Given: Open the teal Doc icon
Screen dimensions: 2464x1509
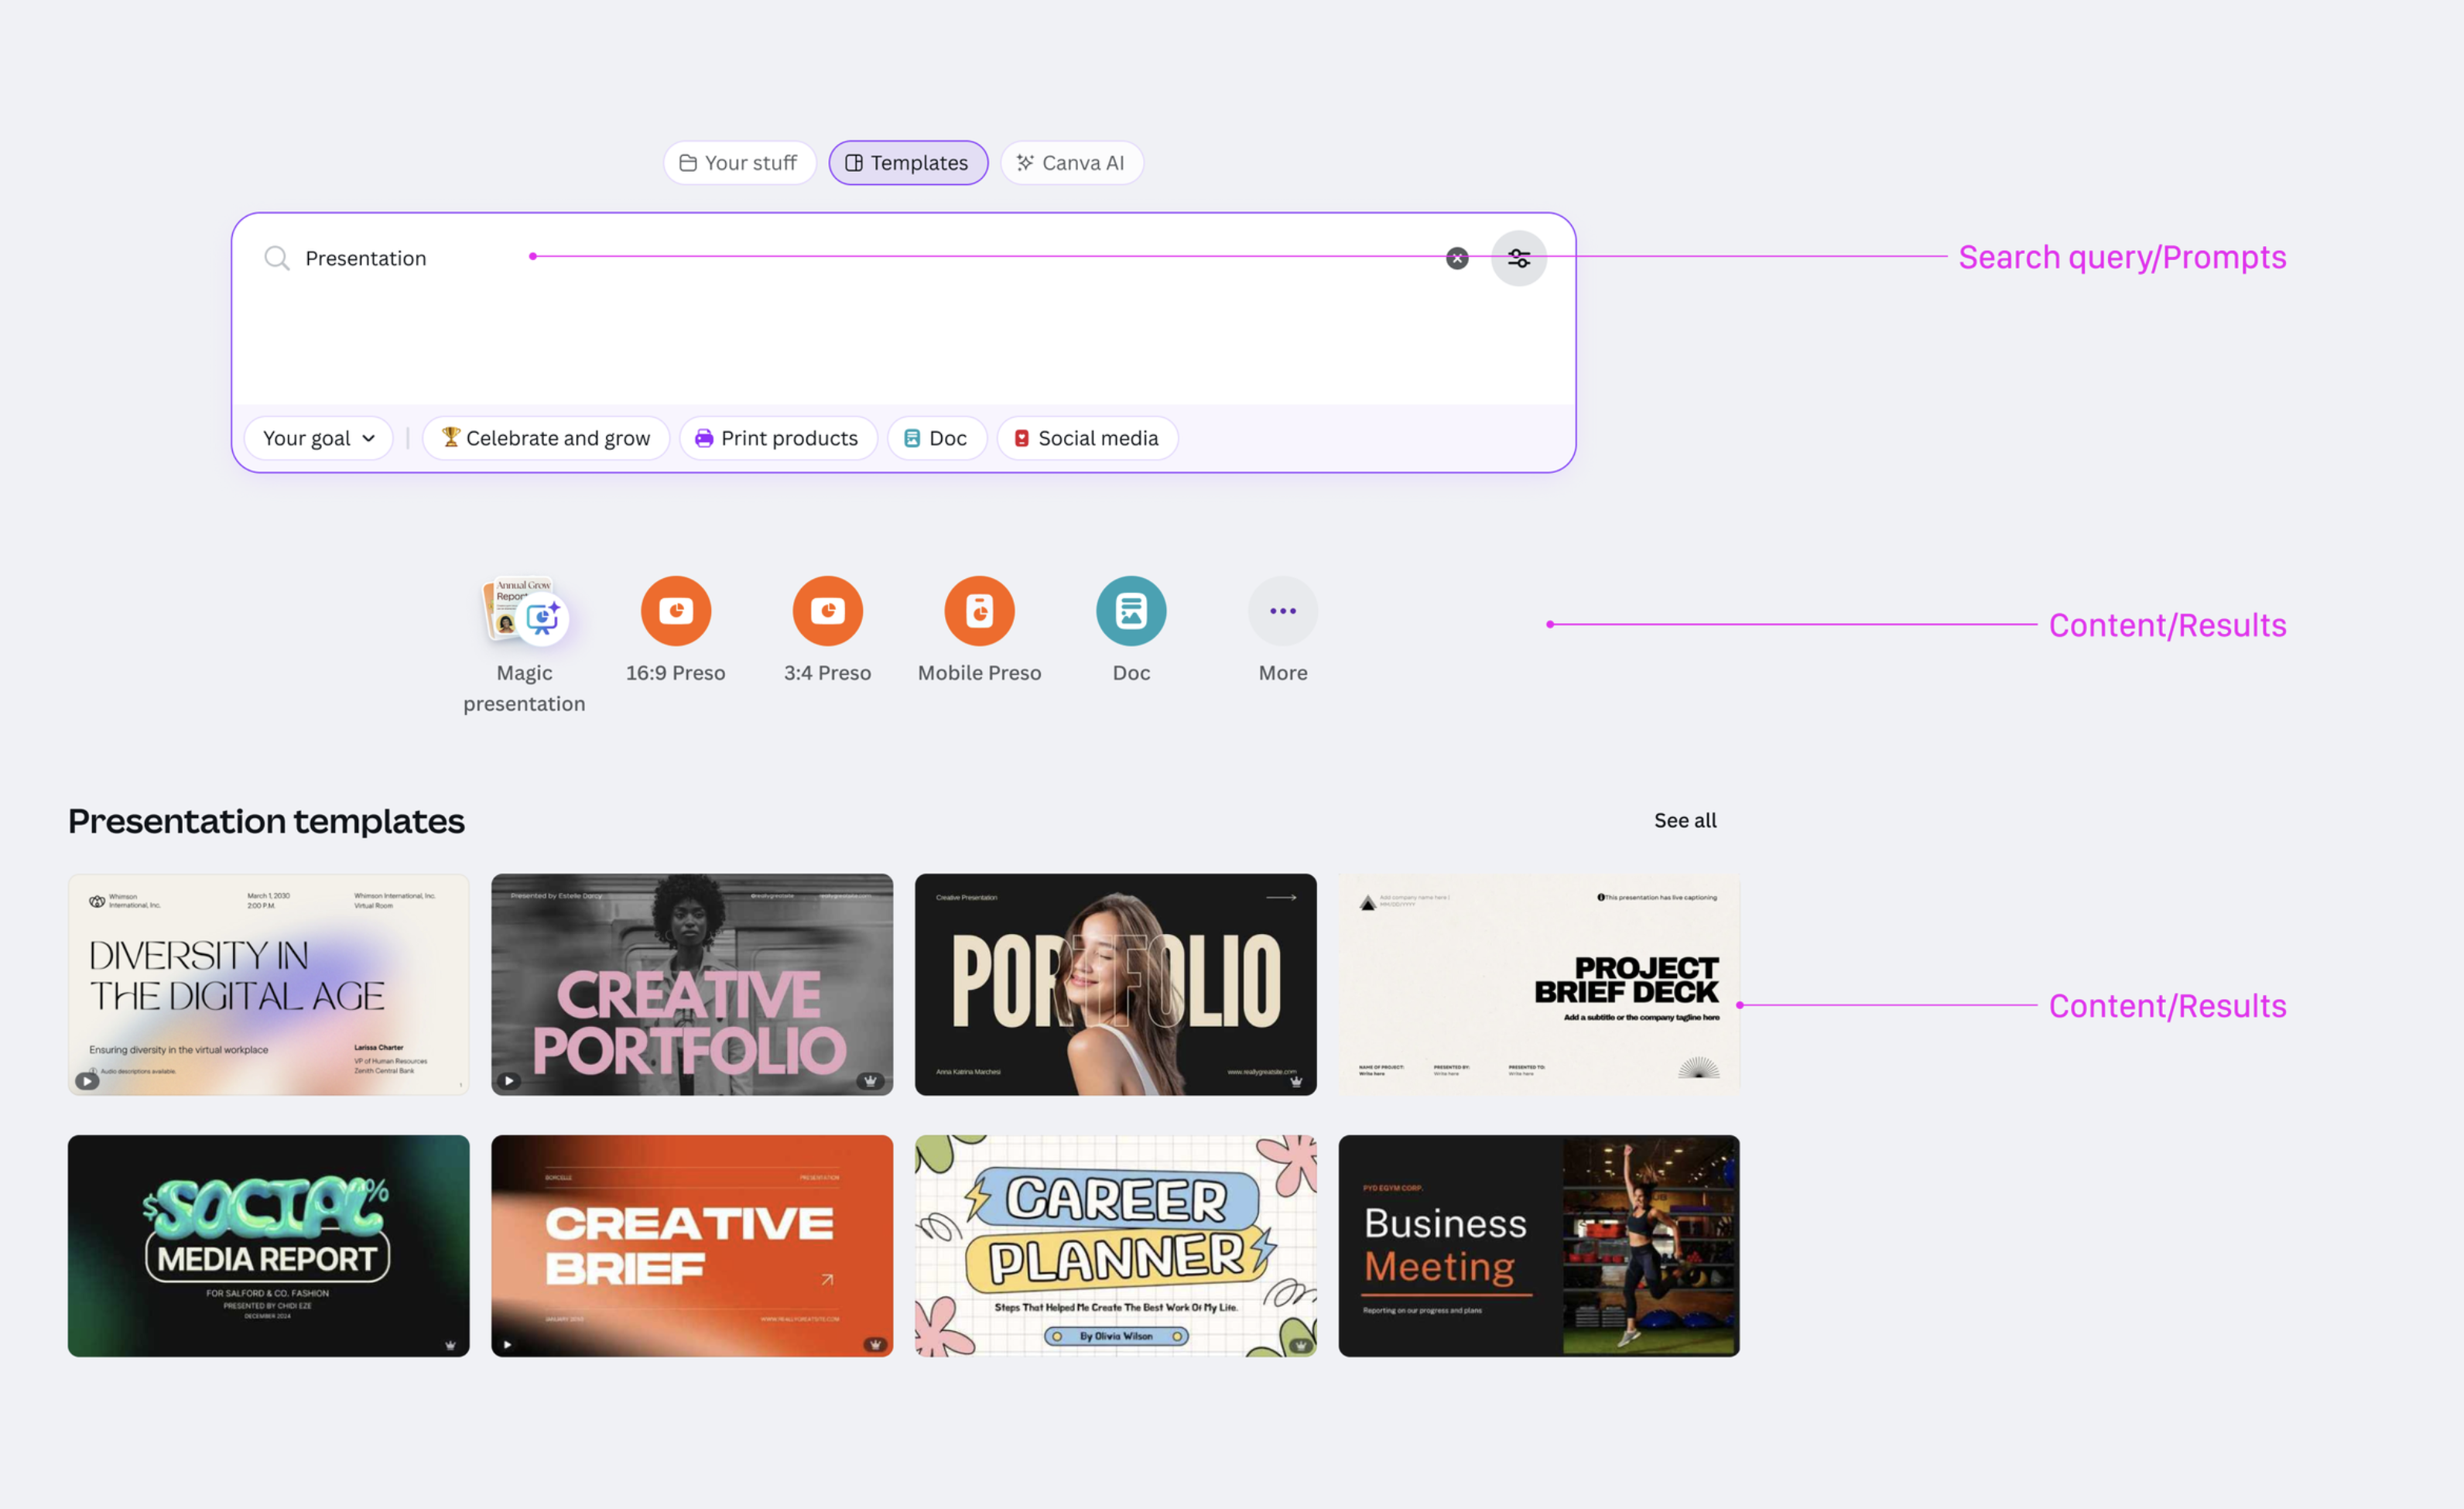Looking at the screenshot, I should coord(1131,611).
